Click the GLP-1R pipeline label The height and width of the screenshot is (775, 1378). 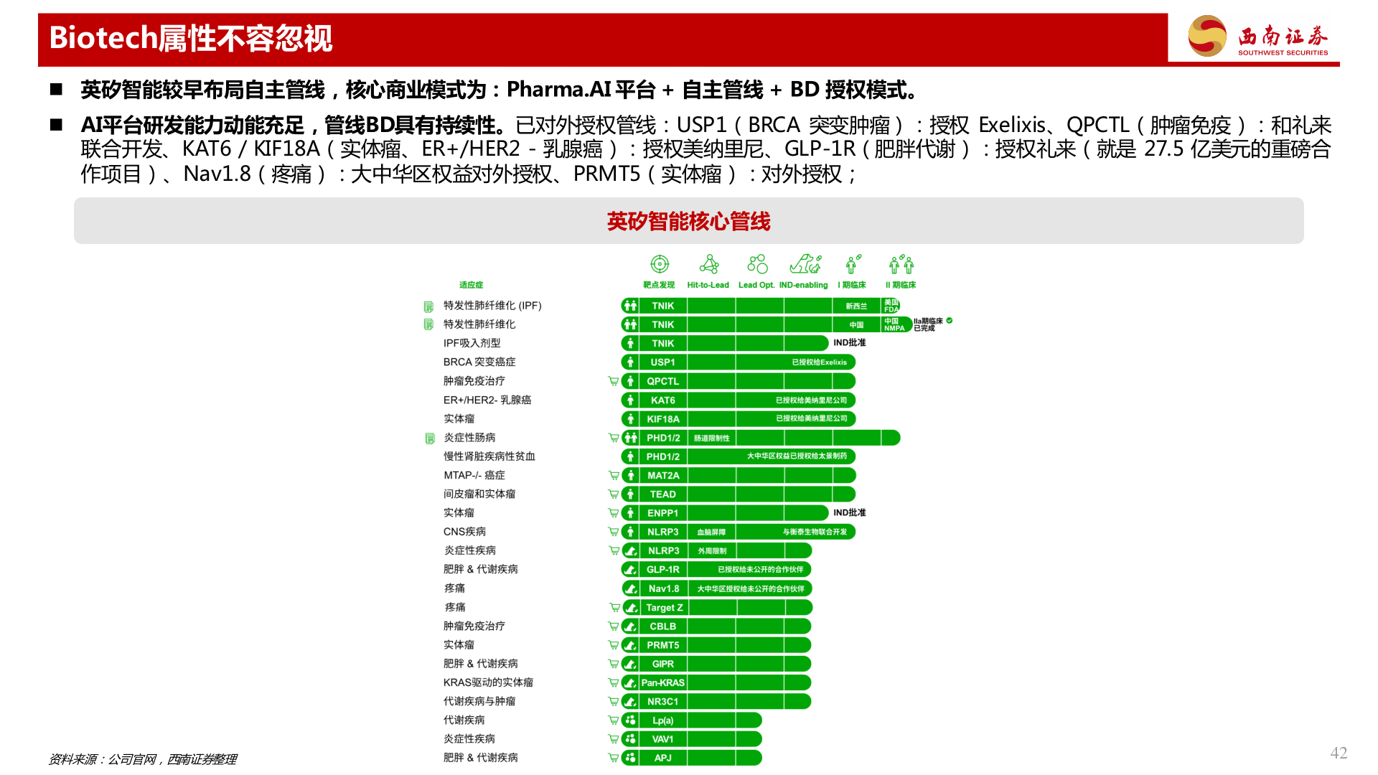[x=662, y=570]
